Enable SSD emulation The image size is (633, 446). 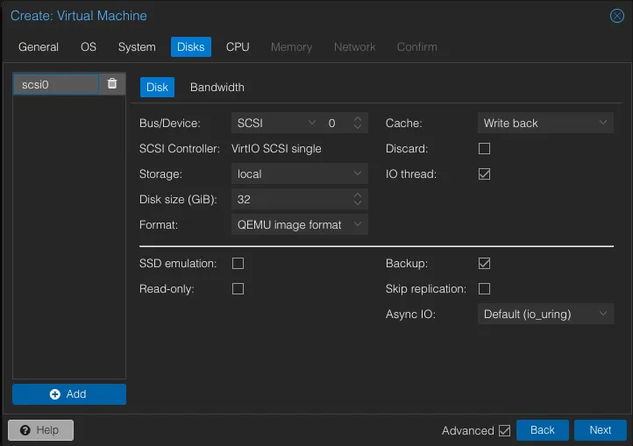point(238,264)
